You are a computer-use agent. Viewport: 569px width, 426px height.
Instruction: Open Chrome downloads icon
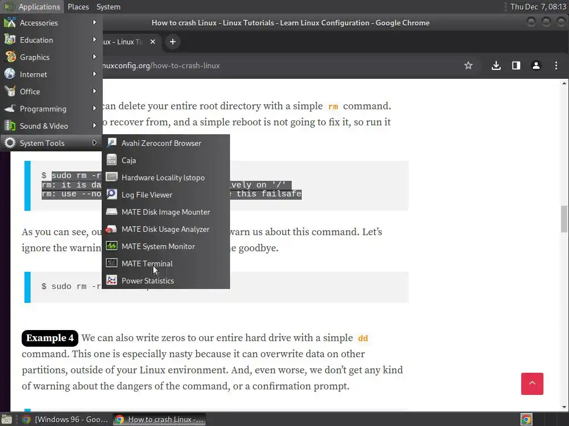[496, 65]
